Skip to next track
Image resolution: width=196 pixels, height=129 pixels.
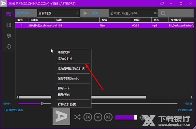tap(108, 117)
